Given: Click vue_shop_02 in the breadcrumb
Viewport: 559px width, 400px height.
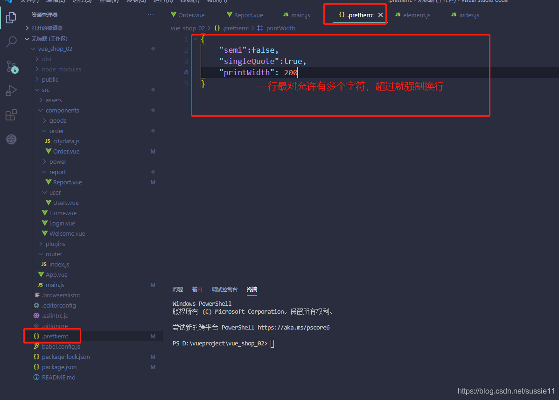Looking at the screenshot, I should pos(188,28).
